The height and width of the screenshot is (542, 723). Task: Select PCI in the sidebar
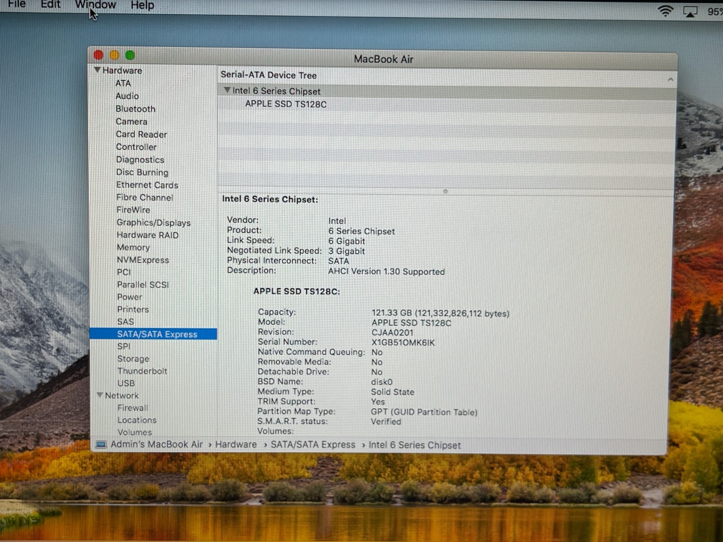pos(124,272)
